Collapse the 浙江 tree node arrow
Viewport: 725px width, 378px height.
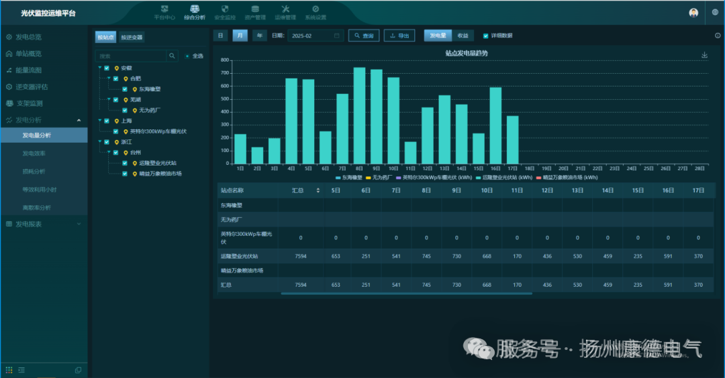pos(99,141)
